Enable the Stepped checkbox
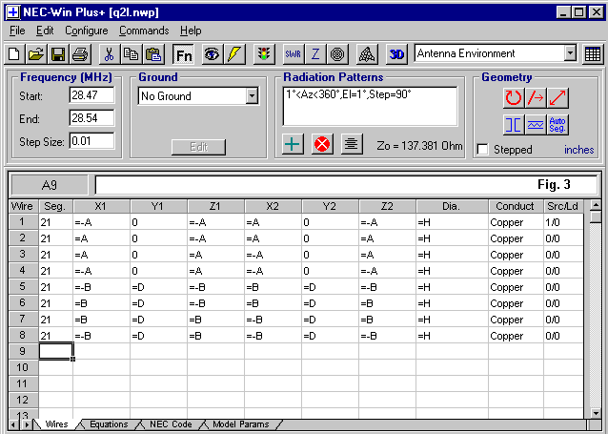The image size is (608, 434). click(x=483, y=150)
